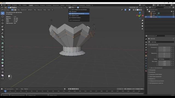Select the Loop Cut tool
Screen dimensions: 175x98
tap(2, 53)
